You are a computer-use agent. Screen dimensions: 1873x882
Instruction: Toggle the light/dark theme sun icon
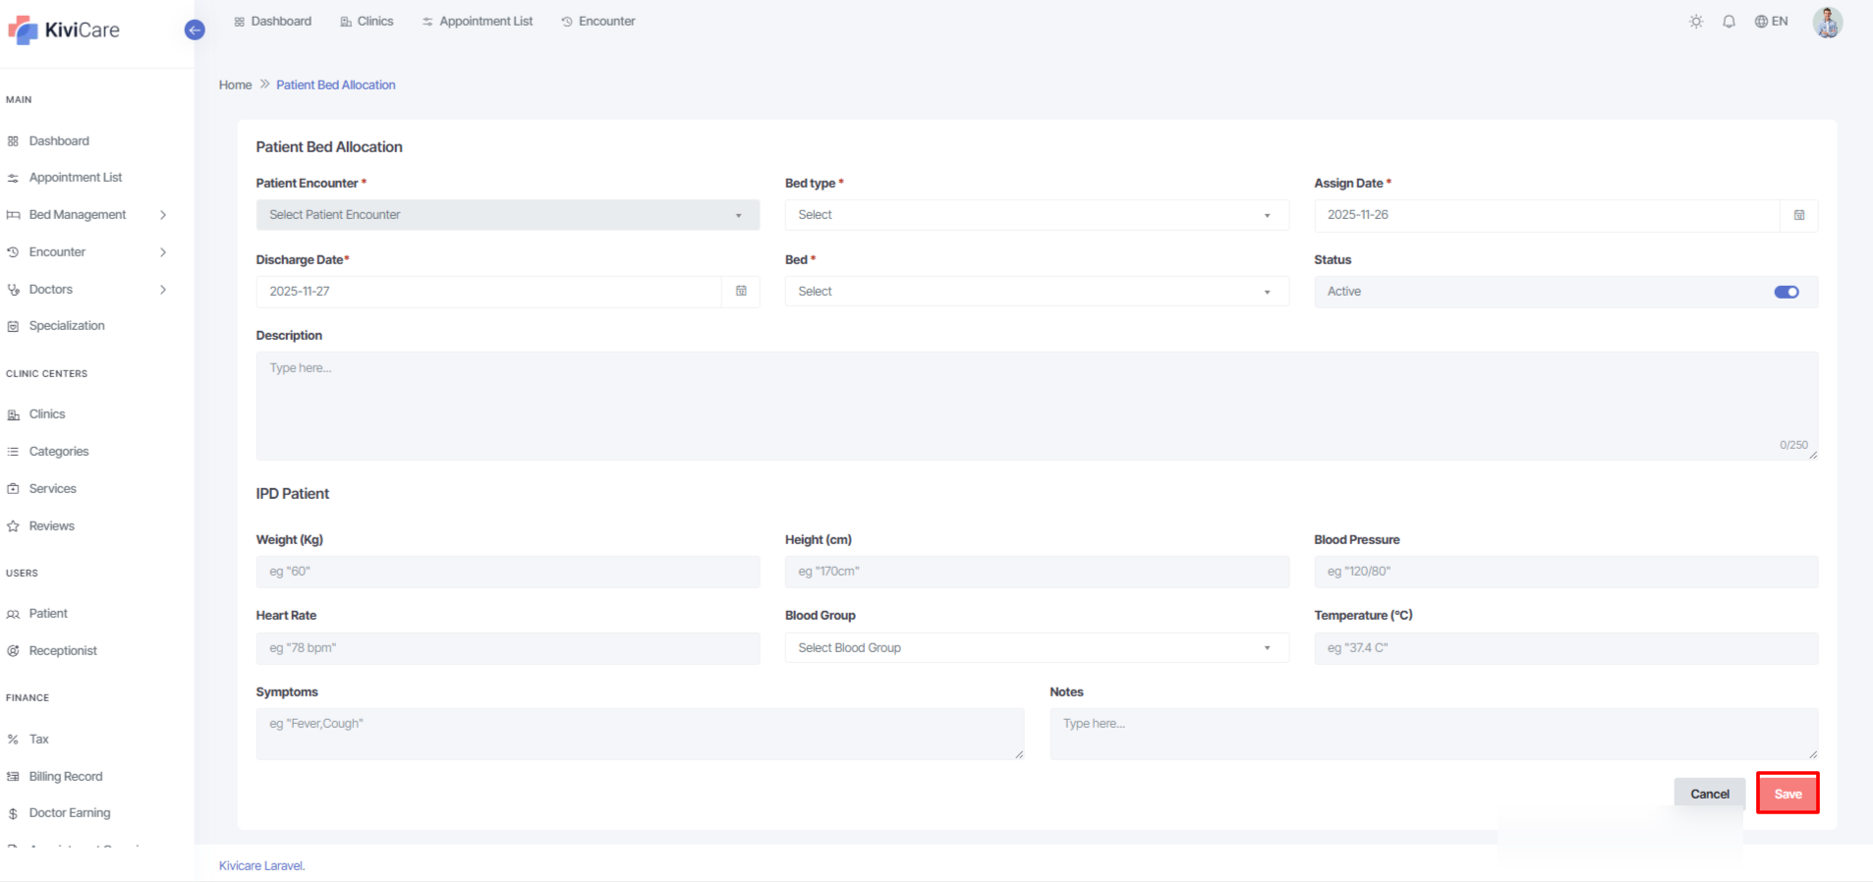[1696, 22]
